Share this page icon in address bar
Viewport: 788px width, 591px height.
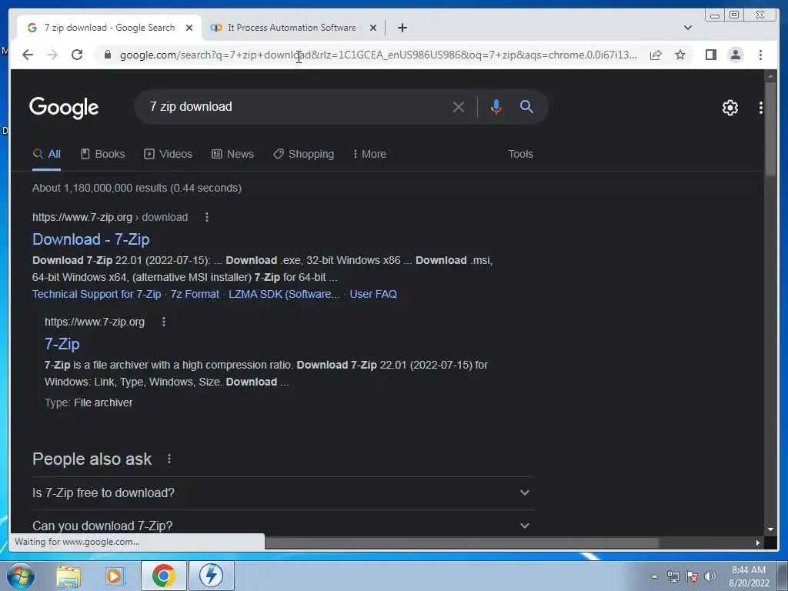pyautogui.click(x=656, y=55)
